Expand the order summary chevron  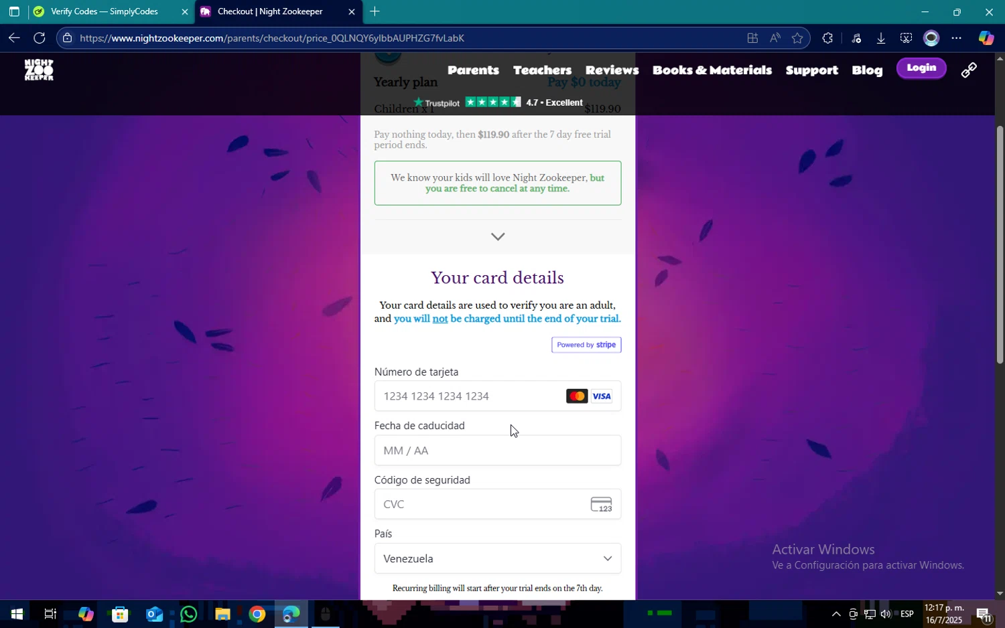pos(497,236)
